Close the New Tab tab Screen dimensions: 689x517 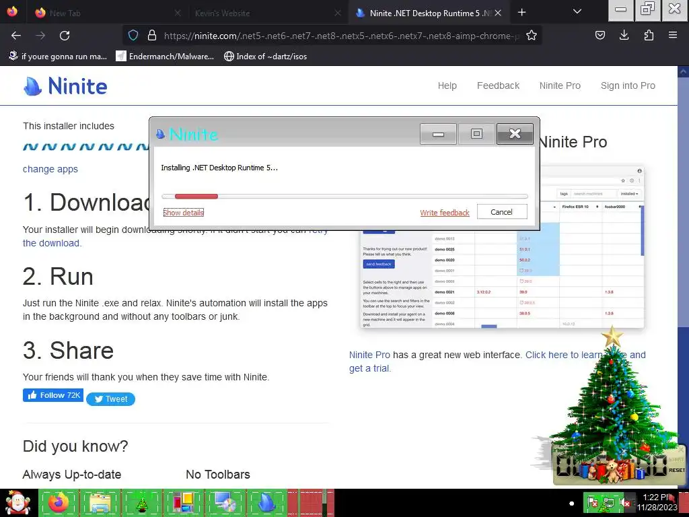(178, 13)
